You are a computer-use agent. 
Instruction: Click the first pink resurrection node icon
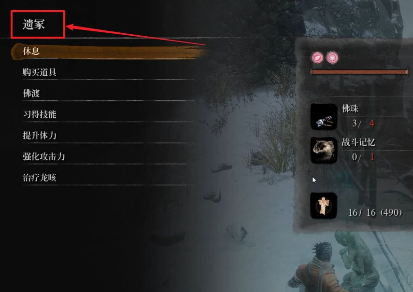pos(317,57)
